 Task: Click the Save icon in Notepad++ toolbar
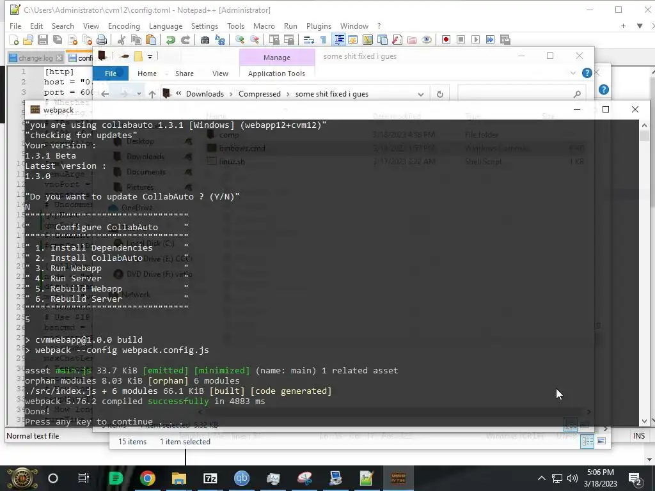click(43, 40)
